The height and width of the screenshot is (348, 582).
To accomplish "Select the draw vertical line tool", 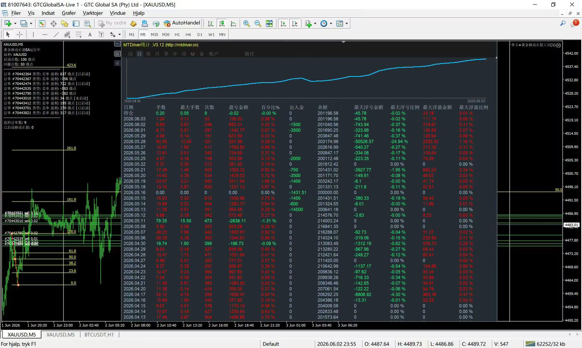I will 33,34.
